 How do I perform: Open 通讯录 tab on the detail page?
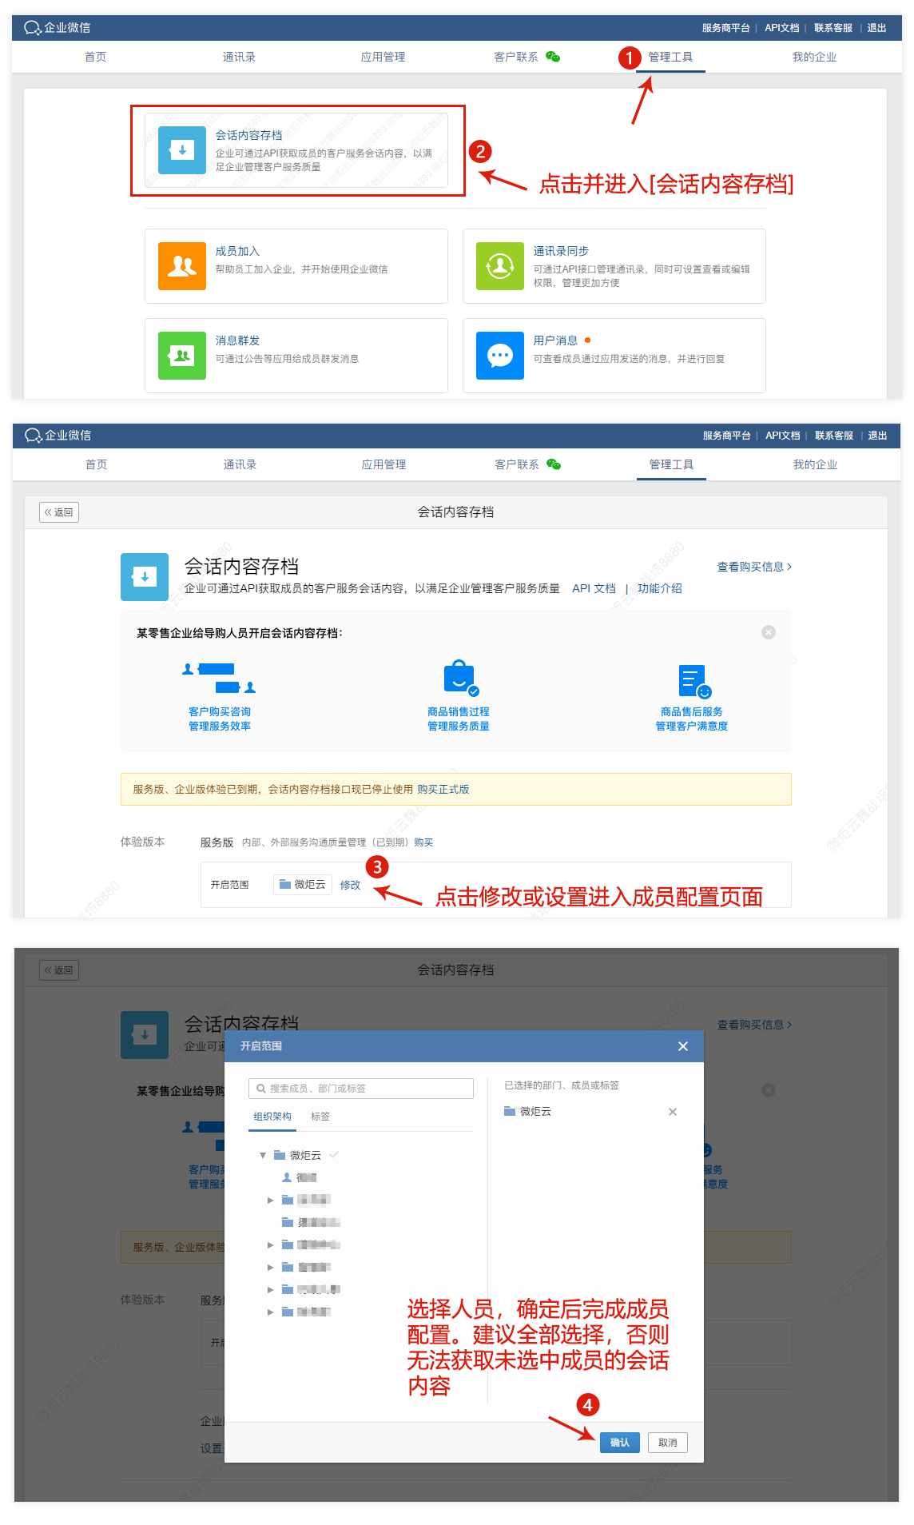pos(240,464)
